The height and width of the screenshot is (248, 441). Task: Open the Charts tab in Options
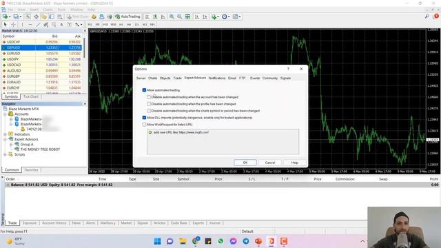pos(153,78)
